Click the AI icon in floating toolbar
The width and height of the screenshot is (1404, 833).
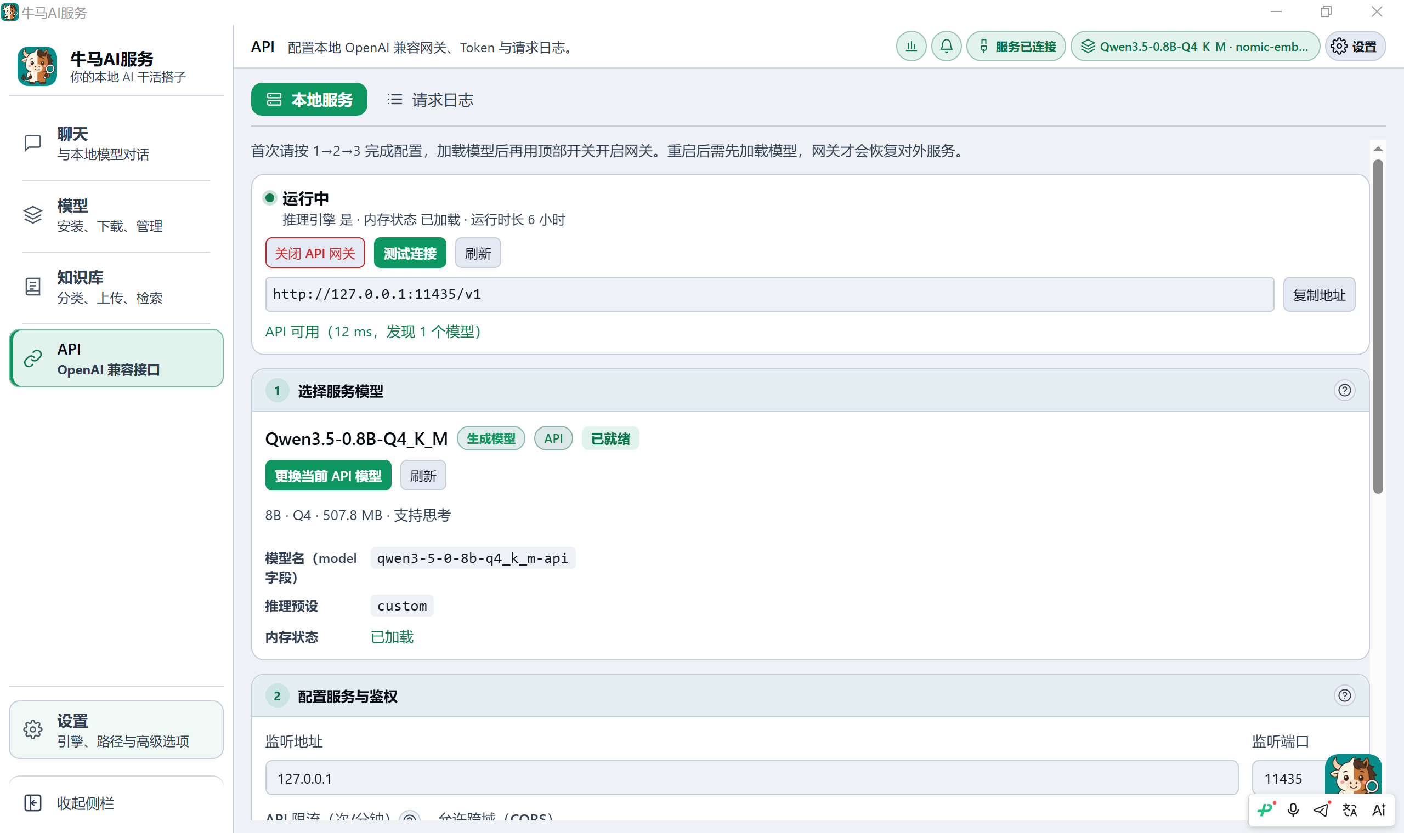pos(1379,810)
